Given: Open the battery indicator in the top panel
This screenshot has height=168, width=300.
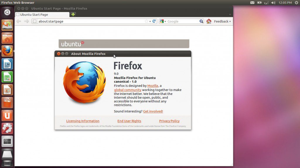Looking at the screenshot, I should 260,3.
